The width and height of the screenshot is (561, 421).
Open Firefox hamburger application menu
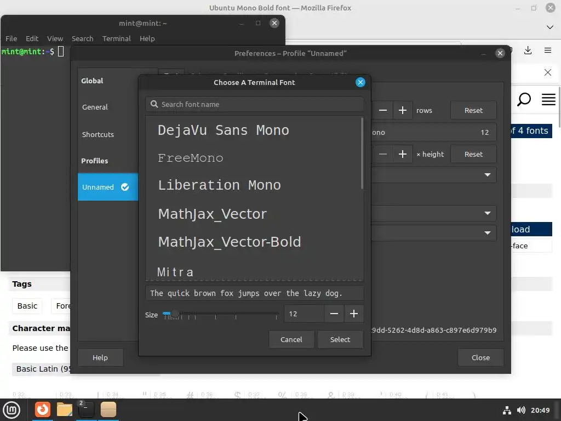tap(548, 50)
